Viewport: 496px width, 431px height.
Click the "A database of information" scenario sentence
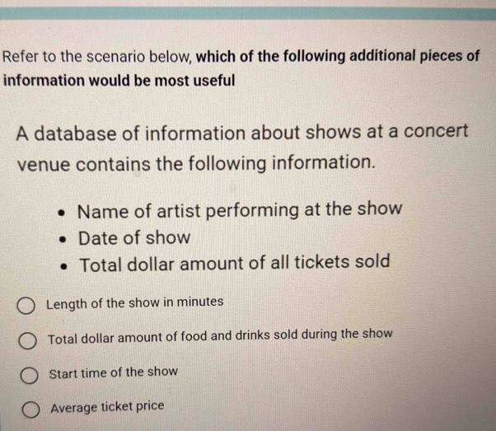click(241, 133)
